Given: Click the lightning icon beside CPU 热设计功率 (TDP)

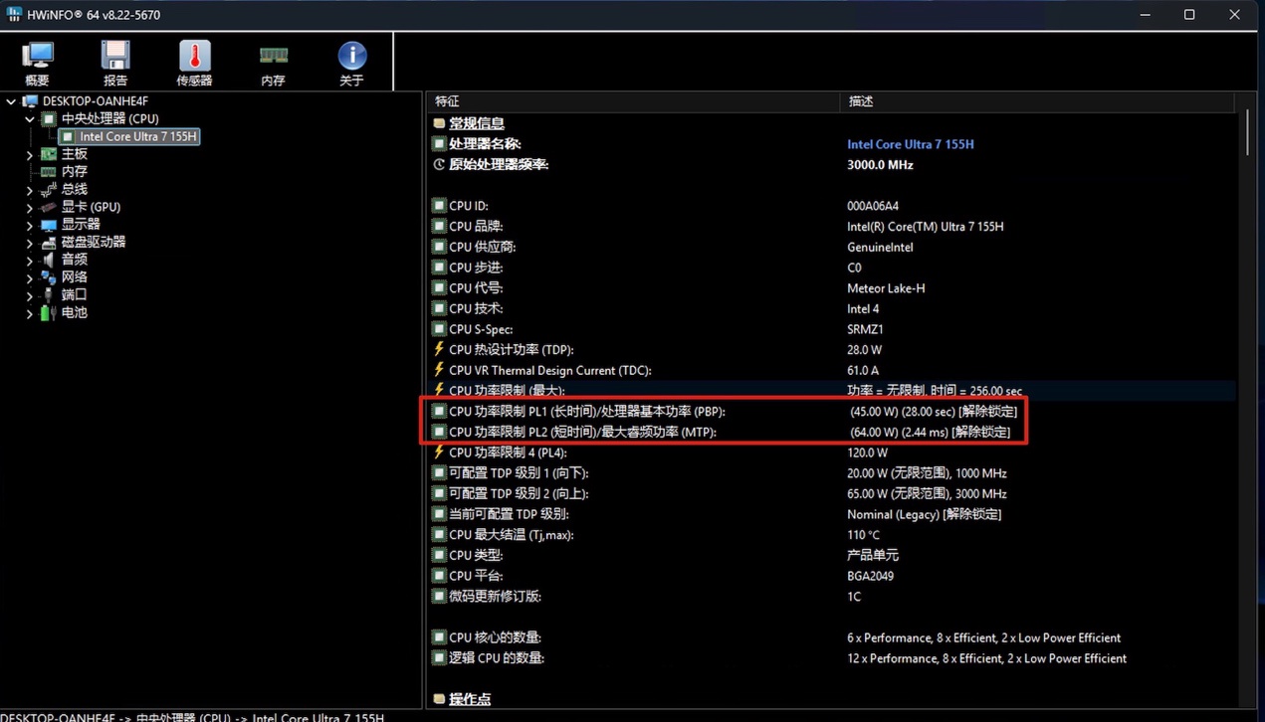Looking at the screenshot, I should [x=439, y=349].
